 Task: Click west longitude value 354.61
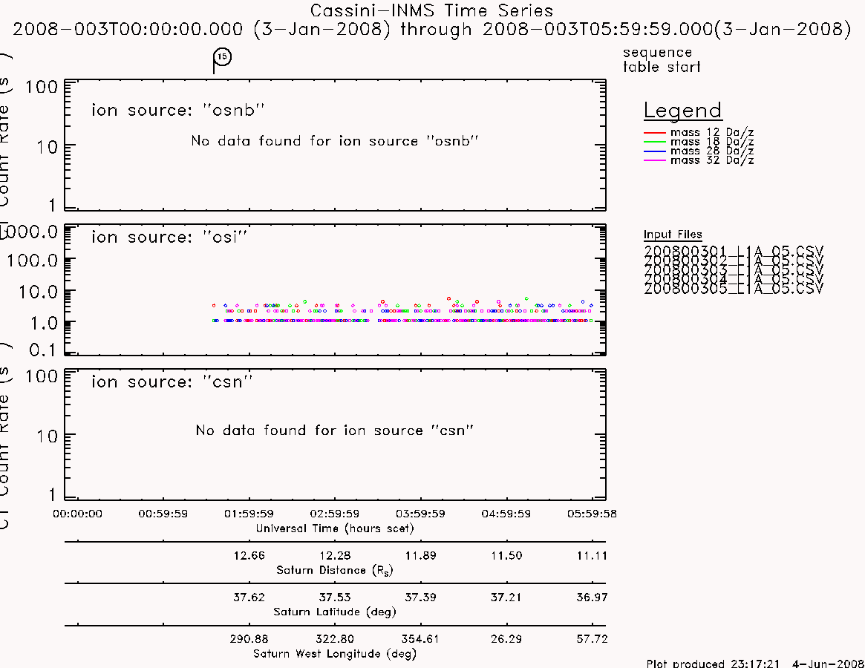coord(421,639)
